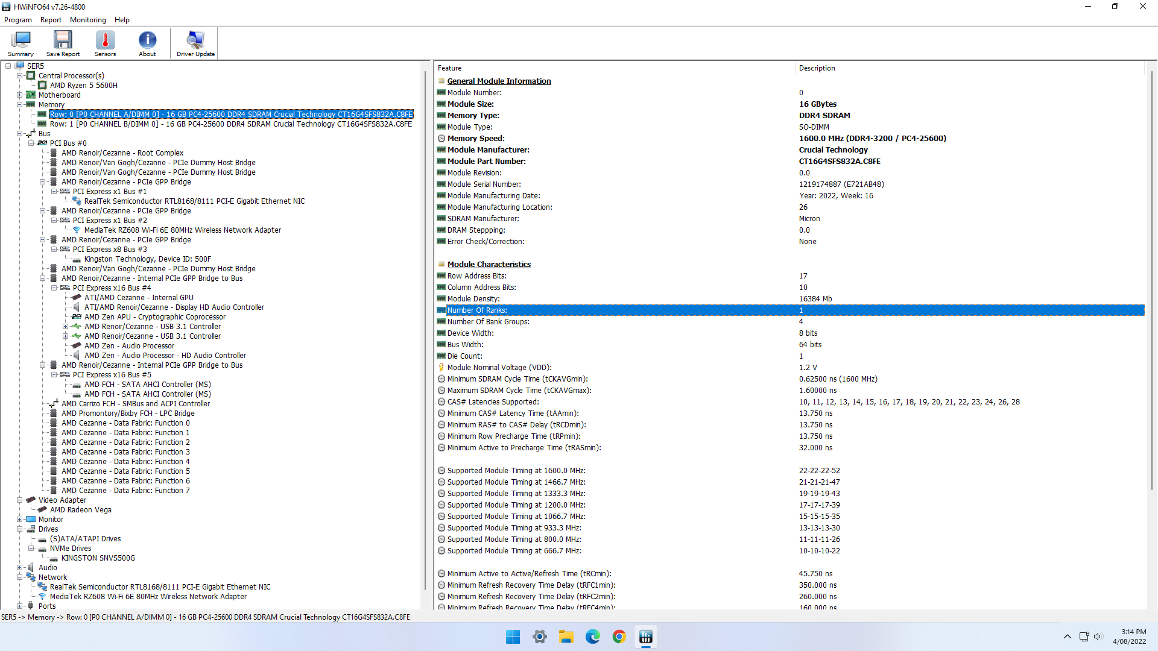Image resolution: width=1158 pixels, height=651 pixels.
Task: Open the Report menu
Action: pos(51,20)
